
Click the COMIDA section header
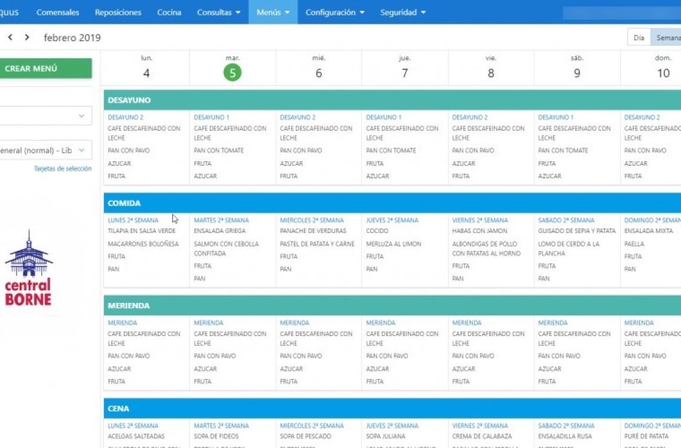[x=392, y=202]
